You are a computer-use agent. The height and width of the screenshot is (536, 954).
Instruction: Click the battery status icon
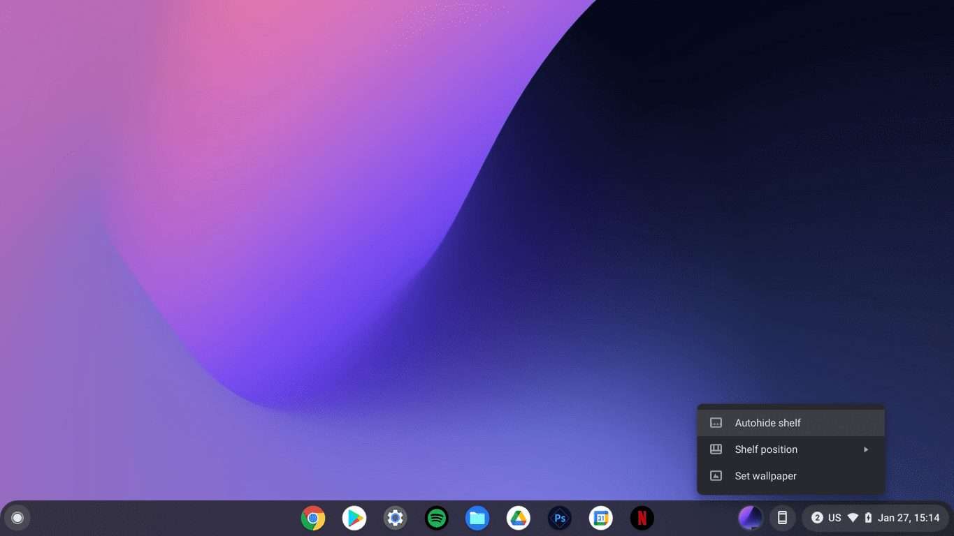point(868,518)
